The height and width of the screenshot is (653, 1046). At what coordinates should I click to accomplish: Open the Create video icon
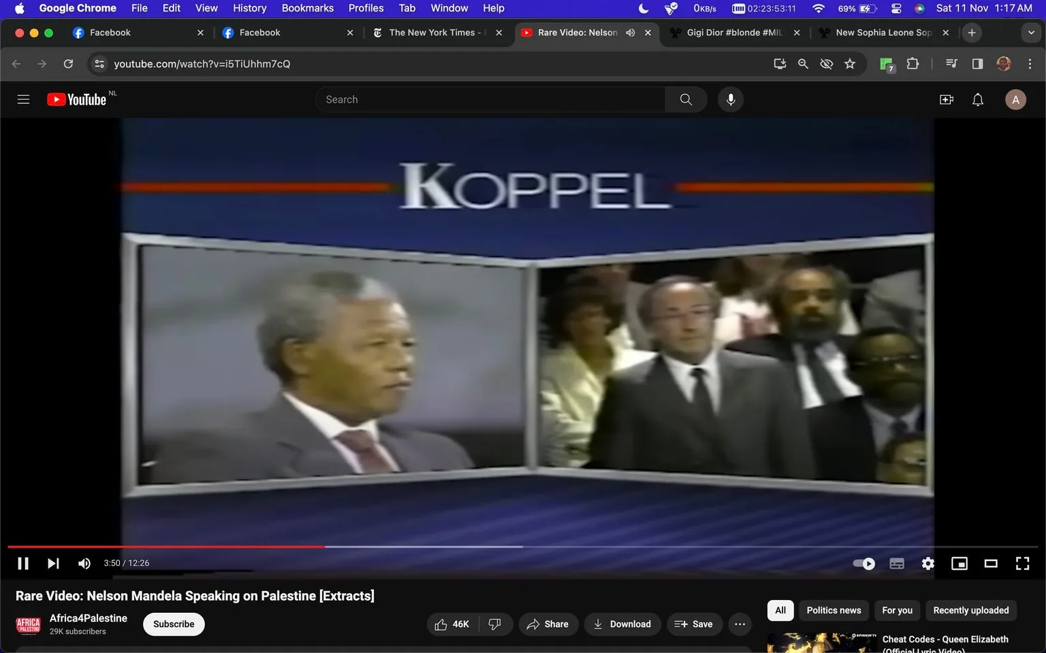(x=946, y=99)
